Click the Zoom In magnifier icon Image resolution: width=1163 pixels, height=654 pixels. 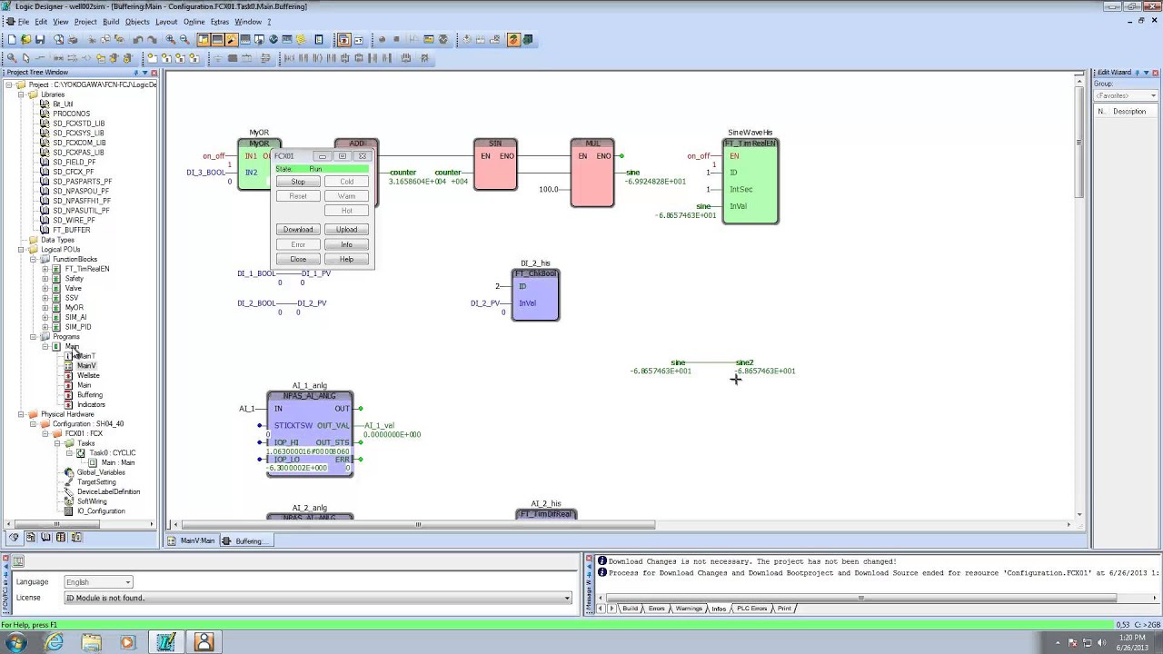click(170, 39)
